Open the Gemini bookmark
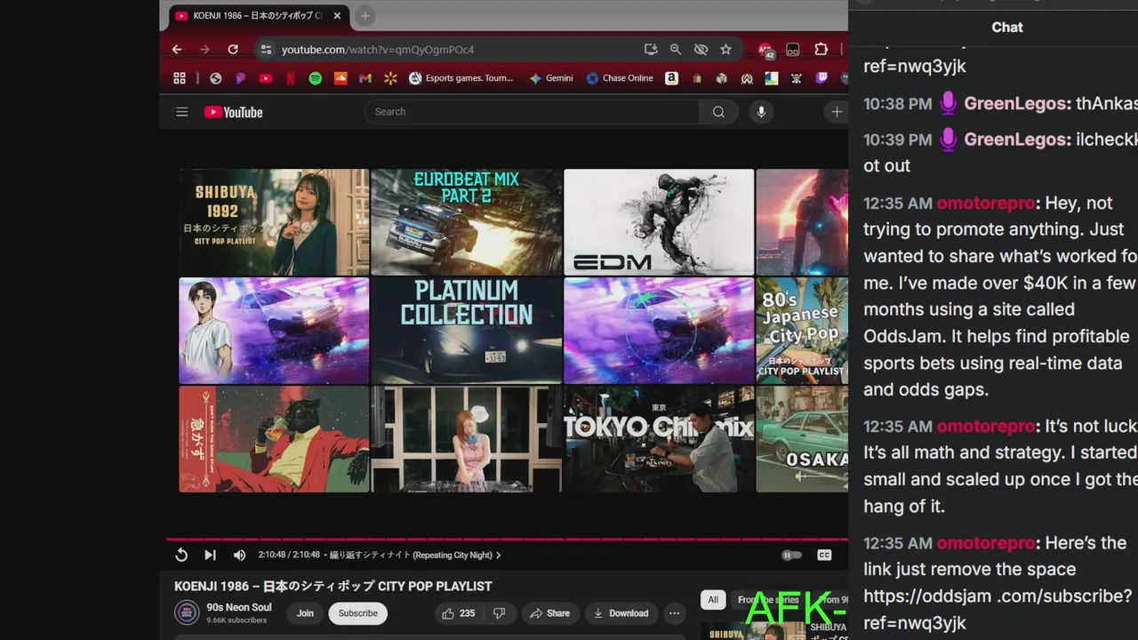Image resolution: width=1138 pixels, height=640 pixels. pos(551,78)
